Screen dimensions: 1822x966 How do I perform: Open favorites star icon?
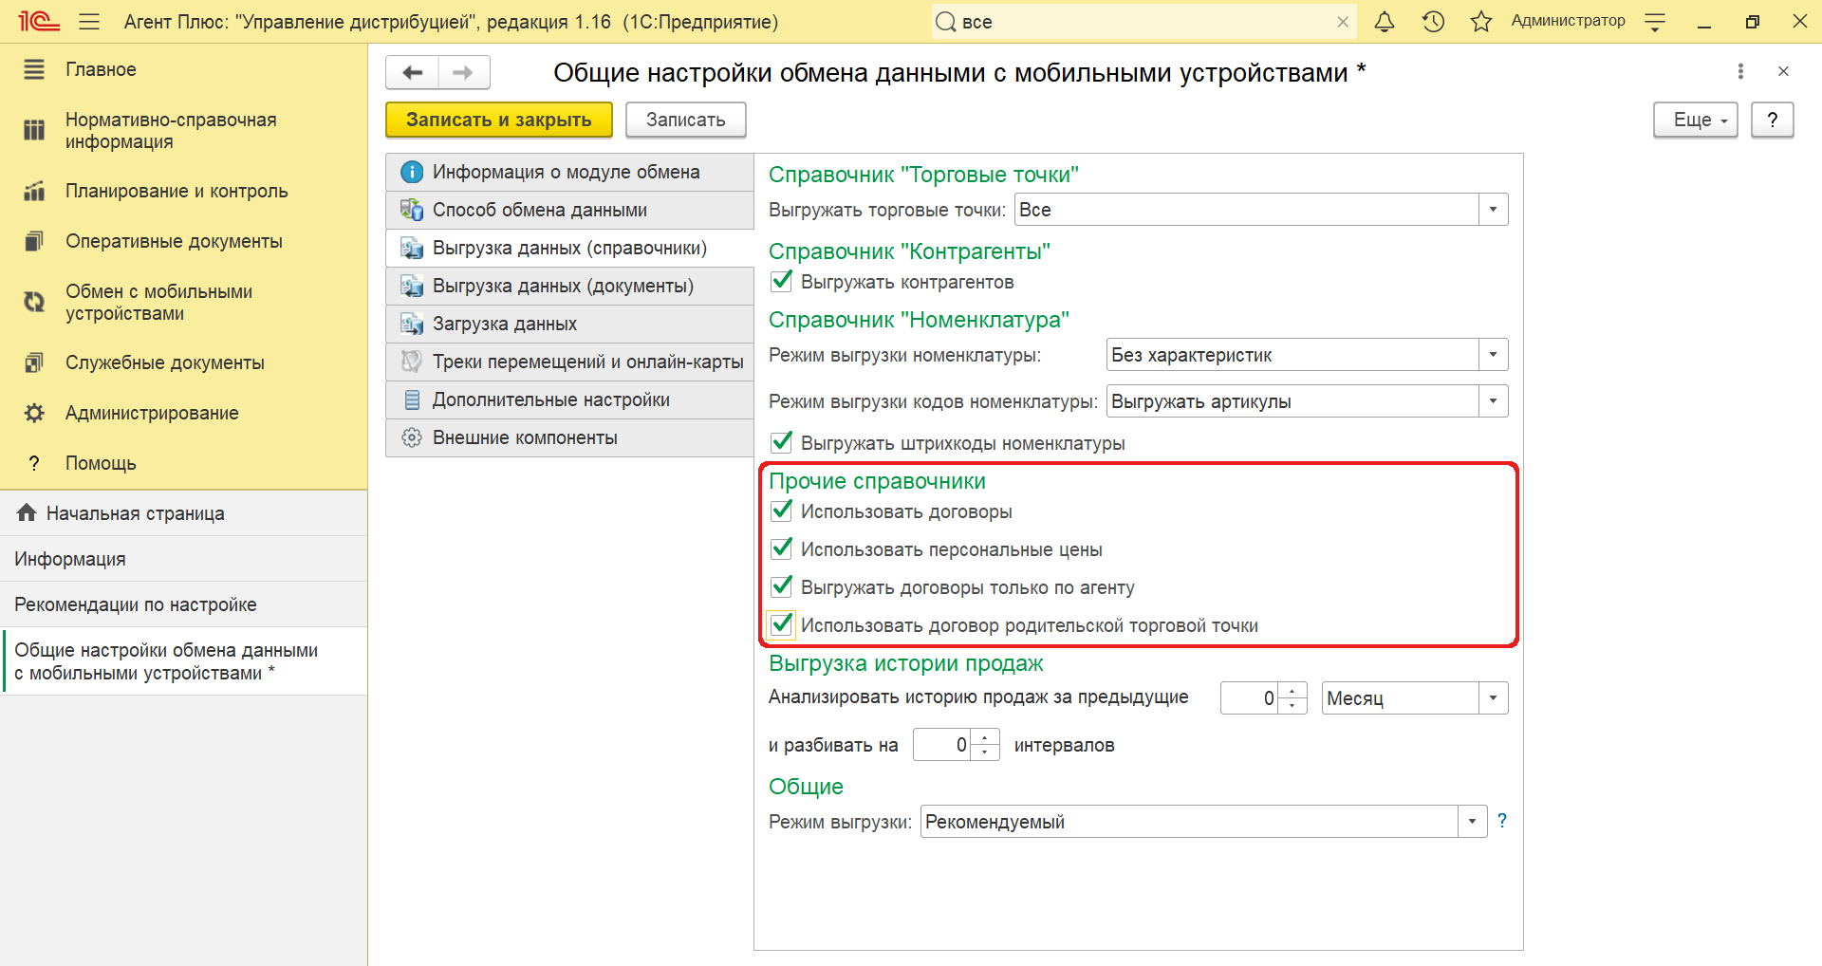(1480, 22)
